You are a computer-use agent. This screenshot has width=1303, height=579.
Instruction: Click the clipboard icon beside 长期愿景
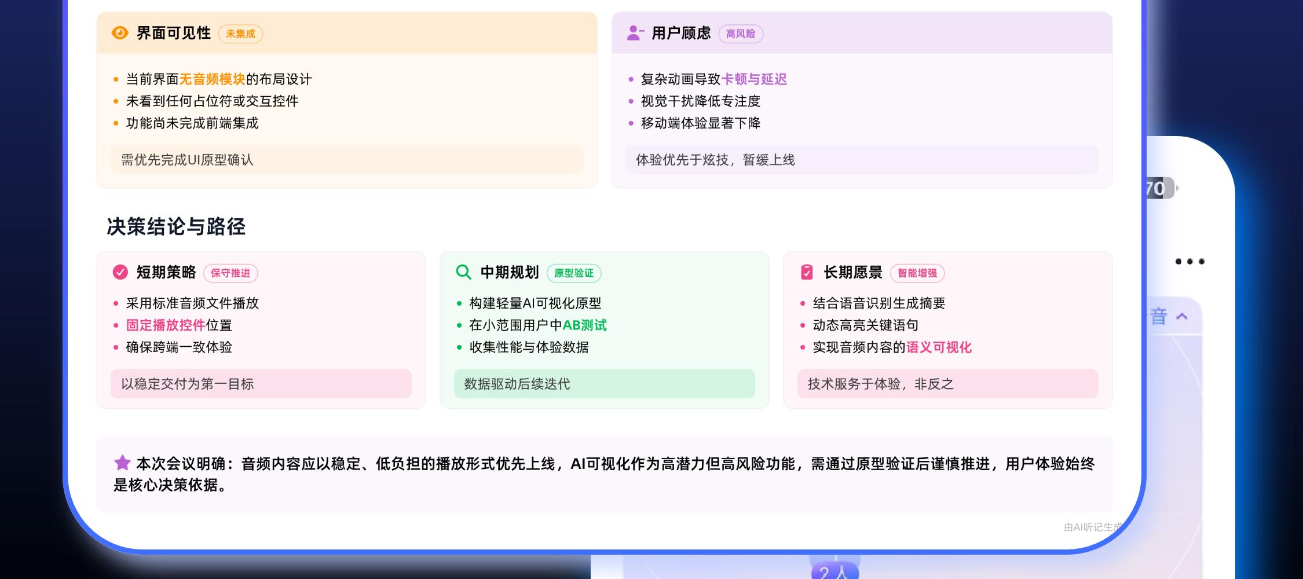(807, 272)
